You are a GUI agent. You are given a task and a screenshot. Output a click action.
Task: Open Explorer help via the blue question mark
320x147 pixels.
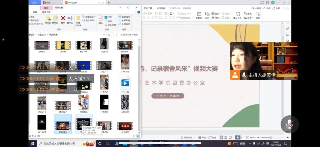point(139,12)
